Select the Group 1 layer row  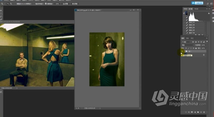(194, 51)
